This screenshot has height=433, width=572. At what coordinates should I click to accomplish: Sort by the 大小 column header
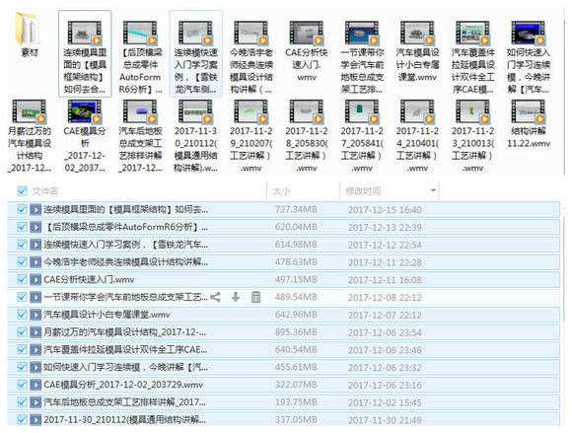(282, 191)
